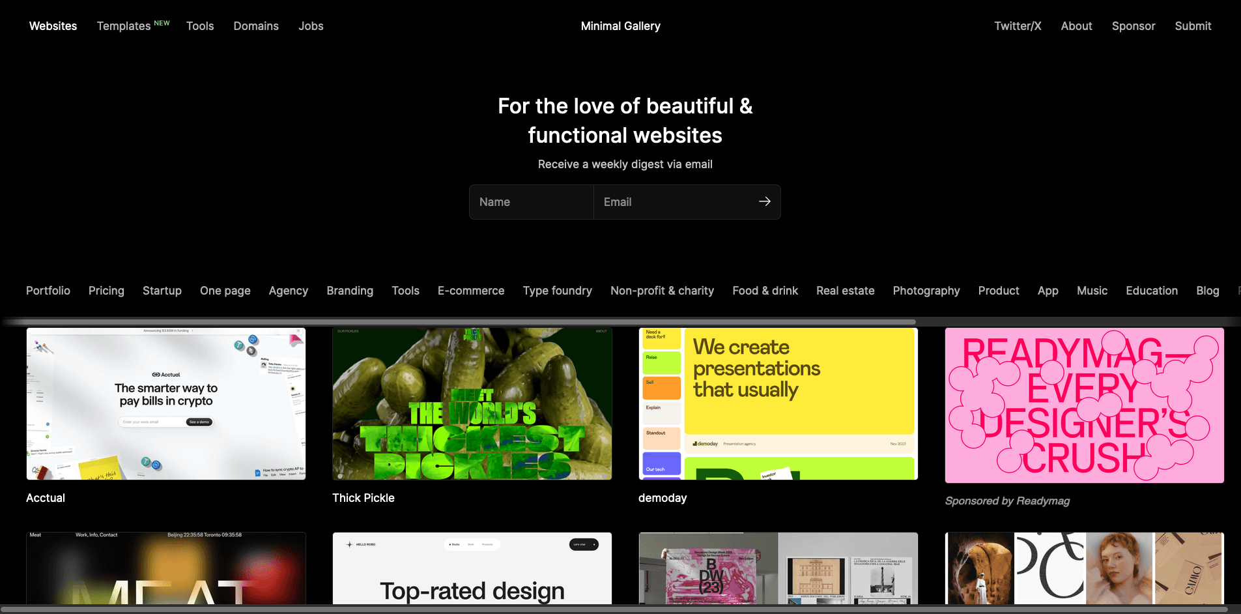1241x614 pixels.
Task: Open the Domains nav link
Action: point(256,26)
